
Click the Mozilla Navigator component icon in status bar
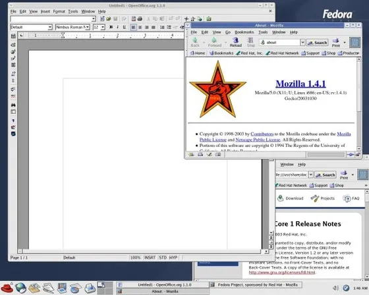click(x=191, y=155)
